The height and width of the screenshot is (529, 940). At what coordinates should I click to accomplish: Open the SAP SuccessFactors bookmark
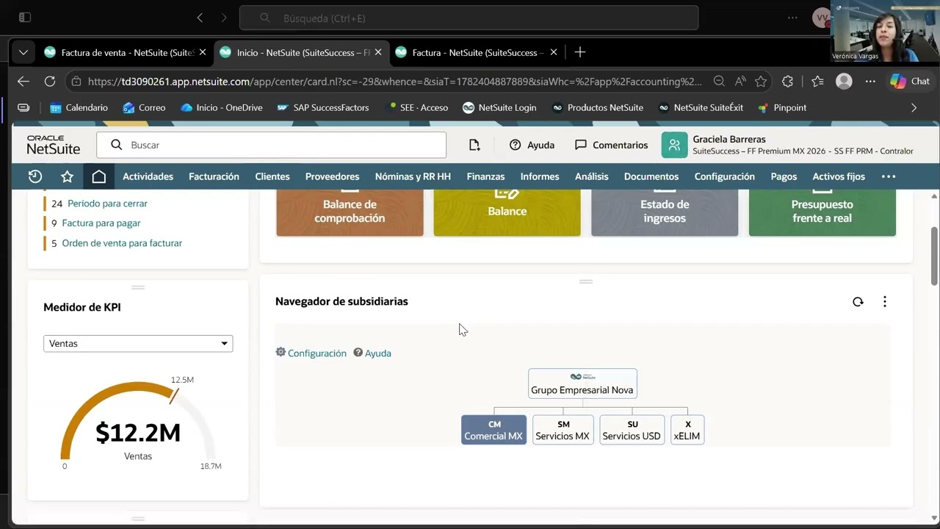323,107
